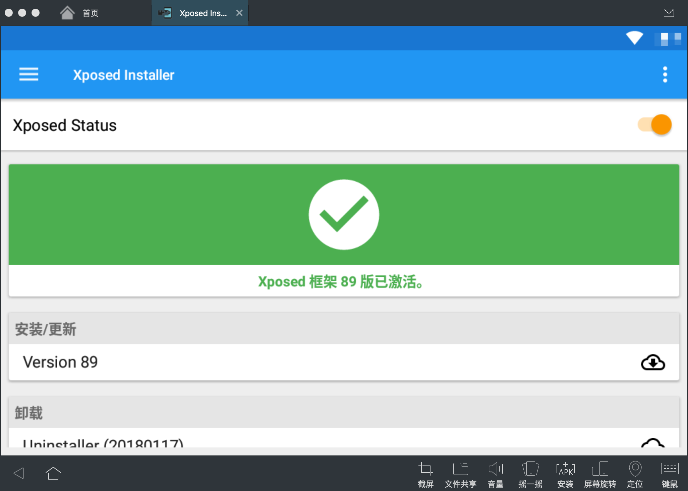The height and width of the screenshot is (491, 688).
Task: Rotate the screen with 屏幕旋转 icon
Action: (600, 473)
